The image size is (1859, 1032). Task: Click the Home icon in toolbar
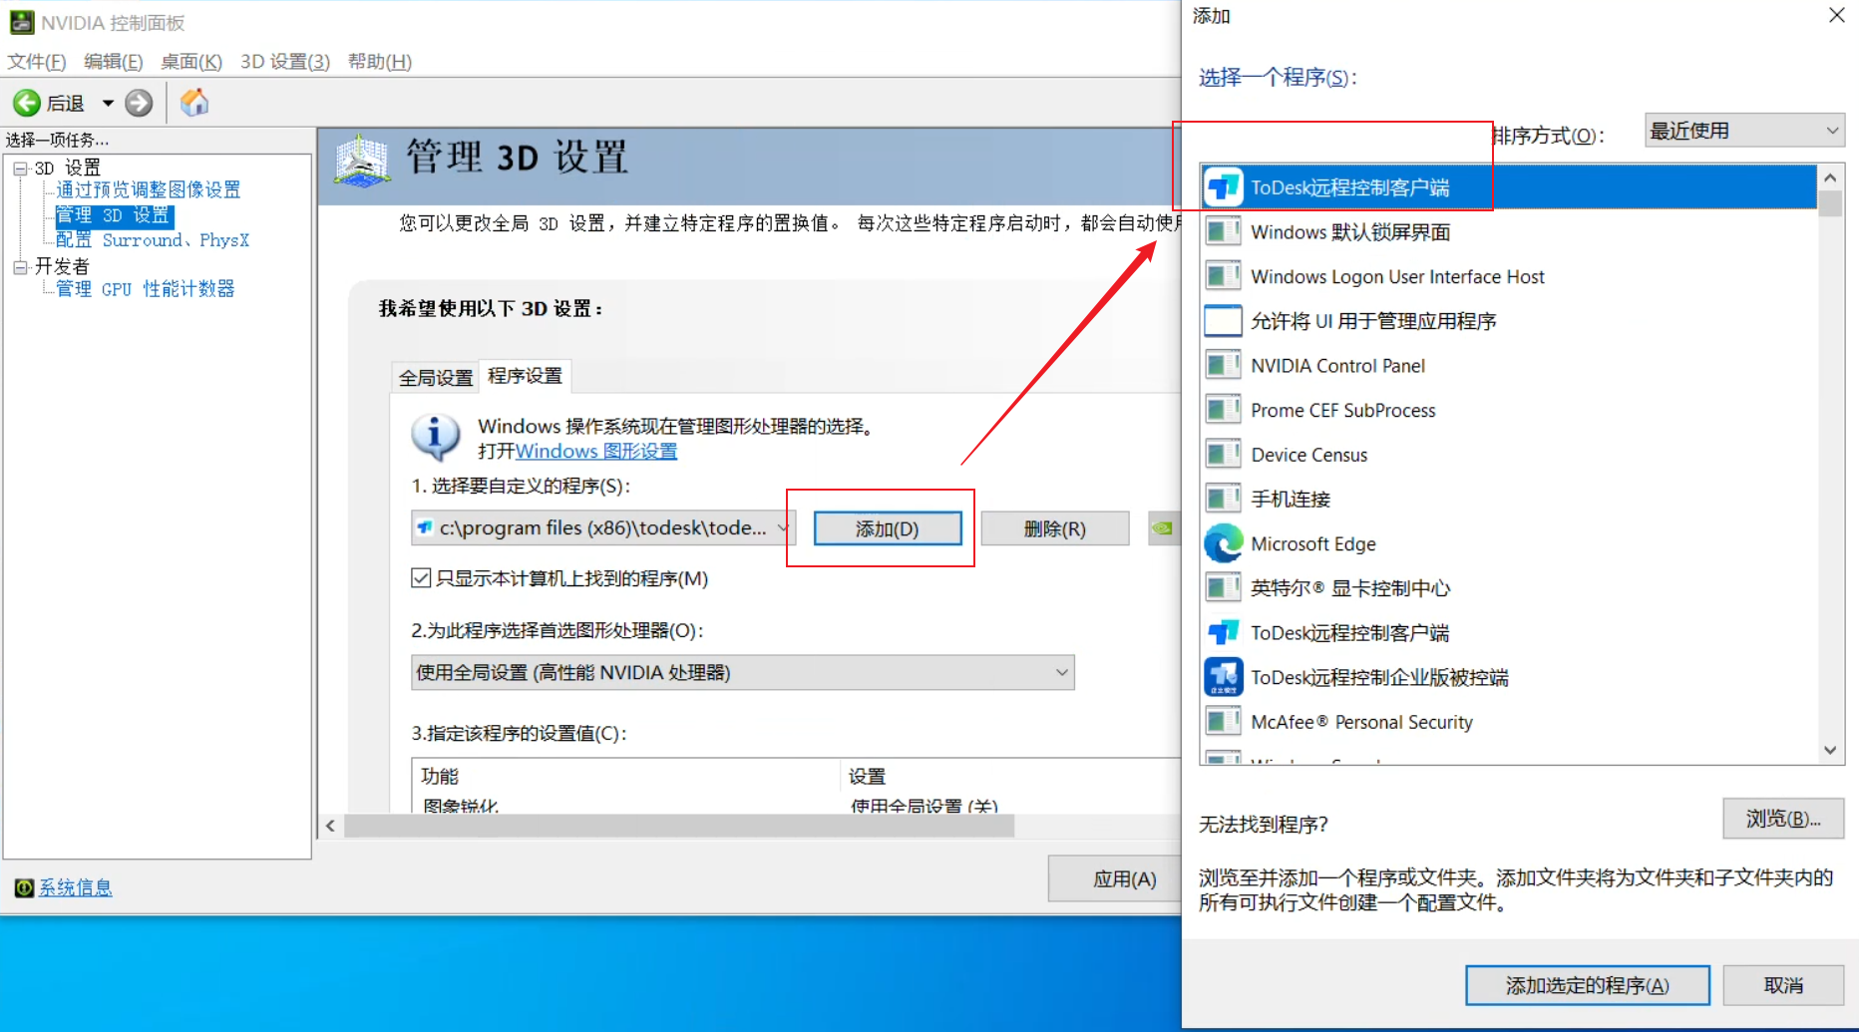coord(194,103)
